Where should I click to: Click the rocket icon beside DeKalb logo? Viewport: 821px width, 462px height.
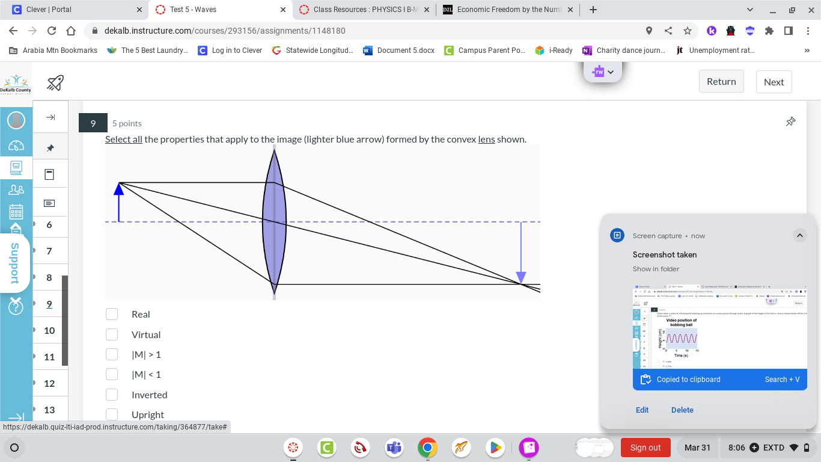point(55,83)
